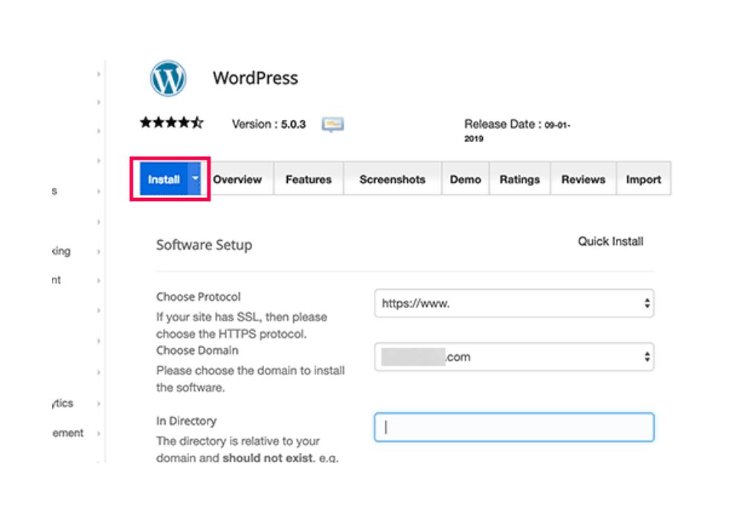This screenshot has width=744, height=521.
Task: Open the Choose Domain .com dropdown
Action: pyautogui.click(x=514, y=357)
